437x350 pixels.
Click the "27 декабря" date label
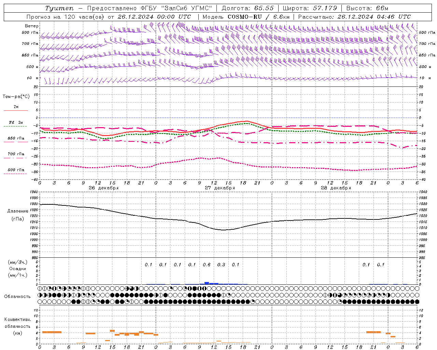[x=220, y=188]
